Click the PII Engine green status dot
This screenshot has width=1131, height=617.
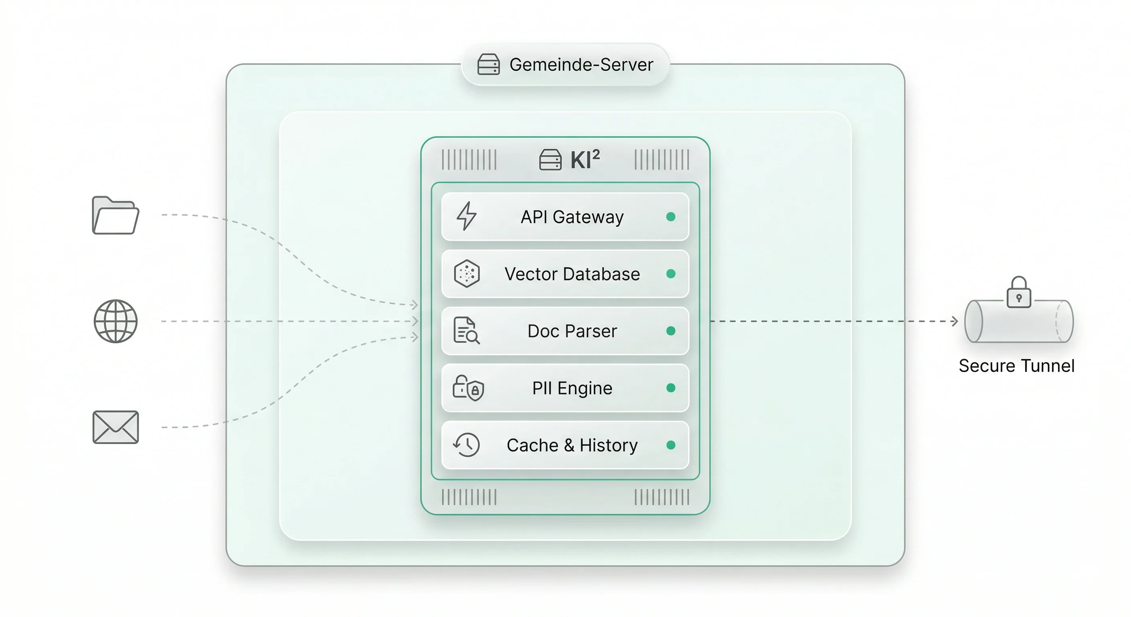[670, 388]
